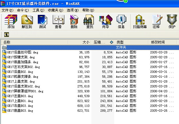
Task: Click date 2006-03-31 of GE17后盖B02
Action: (159, 72)
